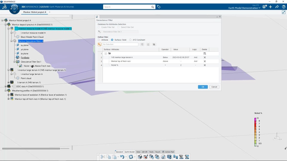Select the Attribute radio button
The image size is (287, 161).
99,40
